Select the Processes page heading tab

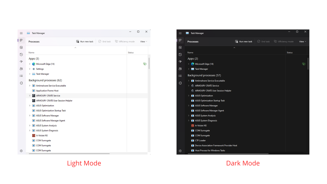point(34,41)
